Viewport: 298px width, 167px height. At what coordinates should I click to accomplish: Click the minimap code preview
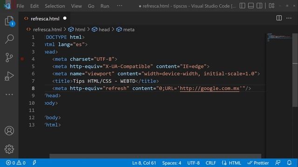click(279, 37)
